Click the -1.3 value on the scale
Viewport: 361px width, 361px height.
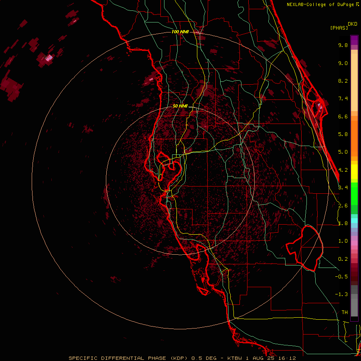point(341,294)
